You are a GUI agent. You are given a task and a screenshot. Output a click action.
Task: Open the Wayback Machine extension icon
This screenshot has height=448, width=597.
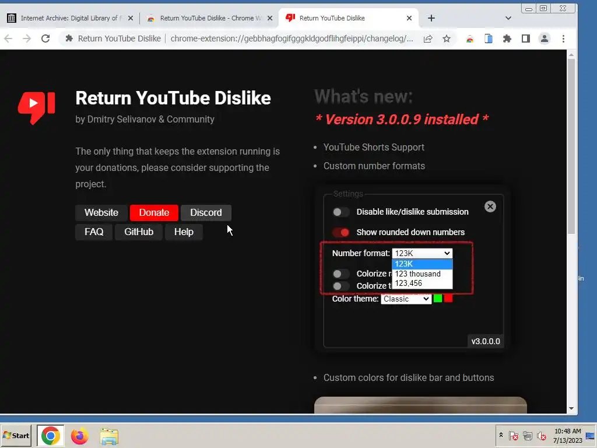pos(470,38)
